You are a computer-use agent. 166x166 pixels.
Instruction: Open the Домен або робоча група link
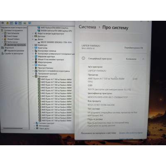[131, 133]
